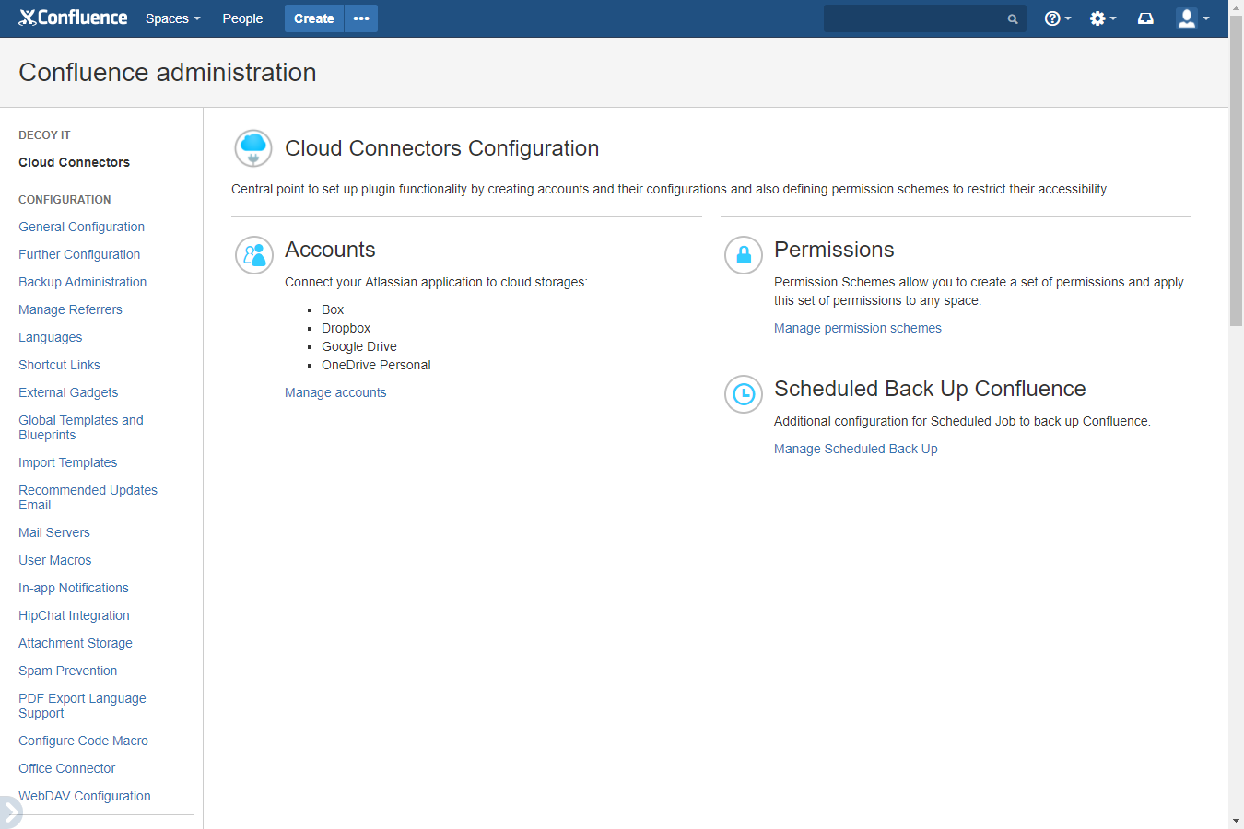Open Backup Administration

pyautogui.click(x=82, y=282)
